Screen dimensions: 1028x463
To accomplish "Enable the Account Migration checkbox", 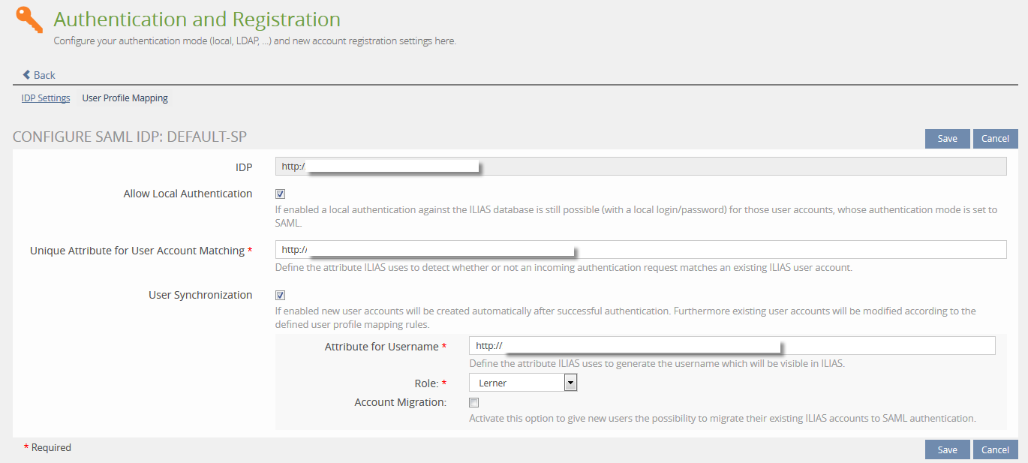I will pos(474,403).
